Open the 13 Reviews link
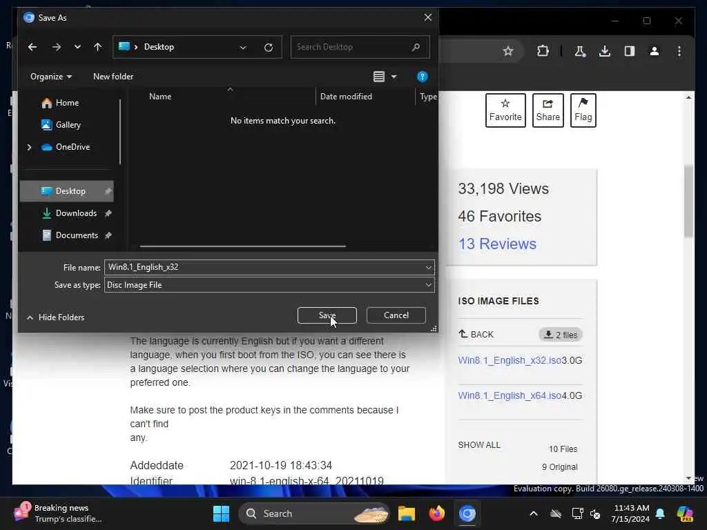707x530 pixels. (x=497, y=244)
